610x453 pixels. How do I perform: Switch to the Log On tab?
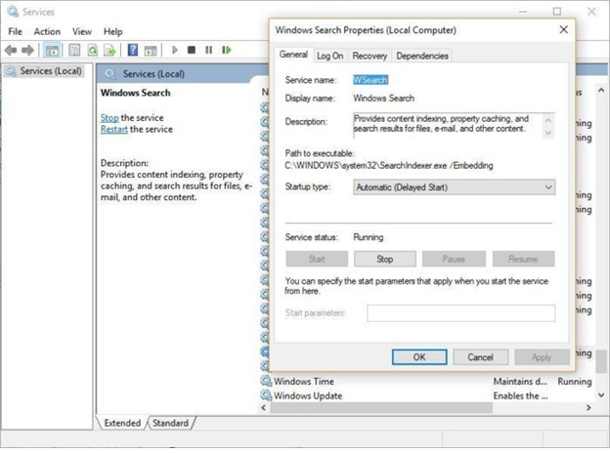[x=329, y=56]
